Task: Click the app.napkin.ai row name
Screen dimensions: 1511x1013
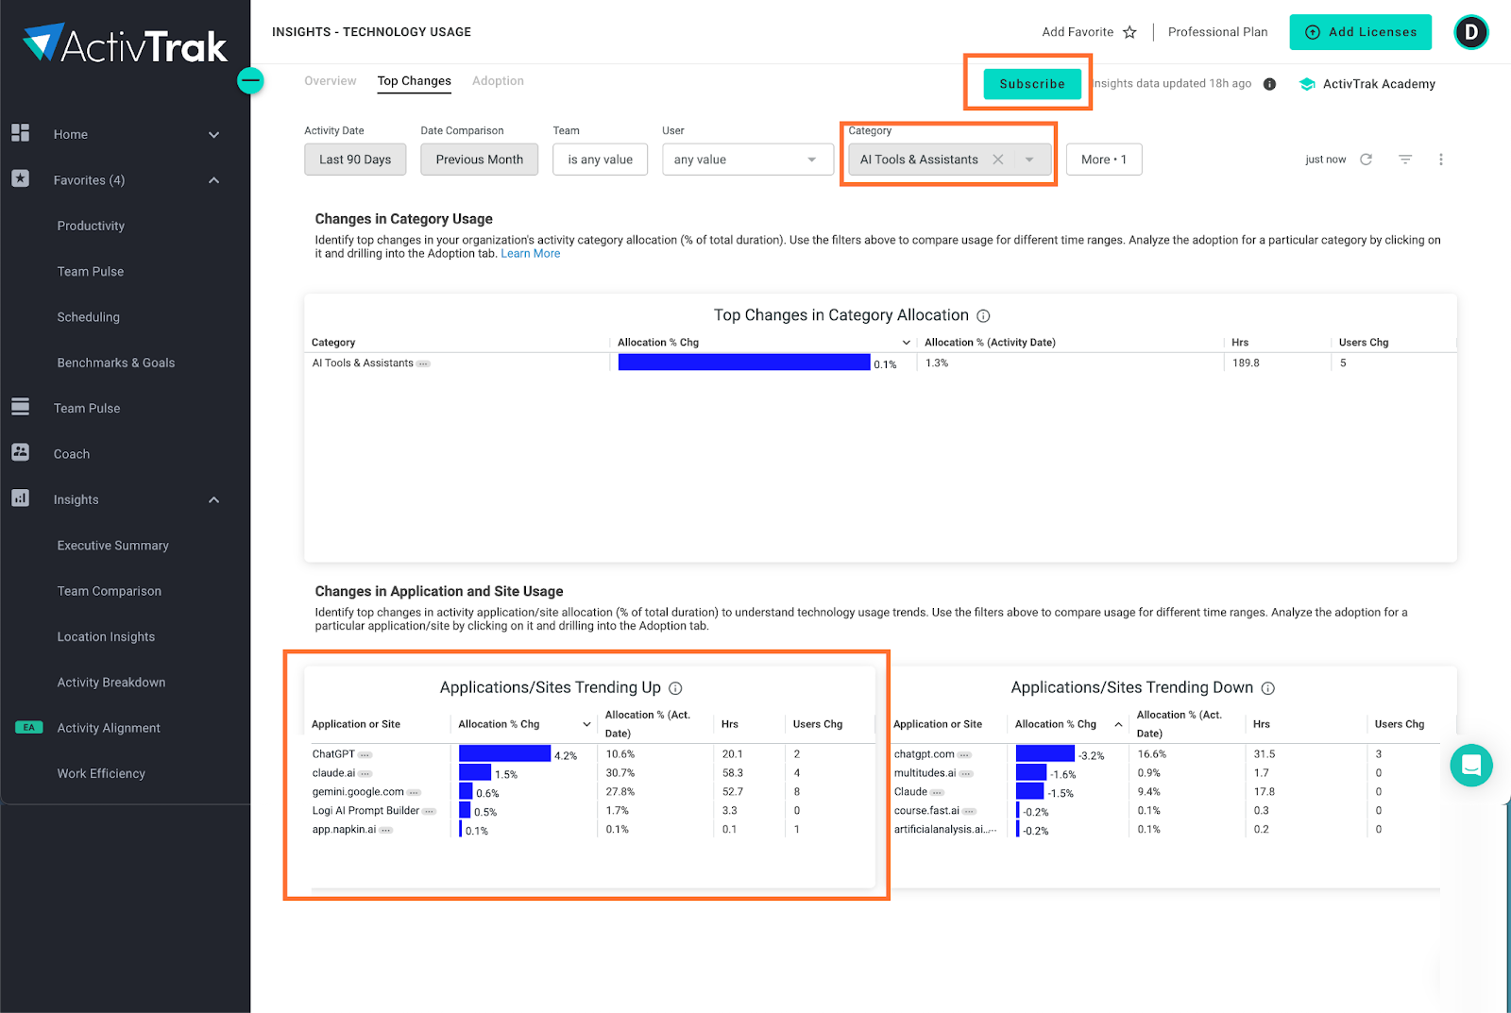Action: (344, 830)
